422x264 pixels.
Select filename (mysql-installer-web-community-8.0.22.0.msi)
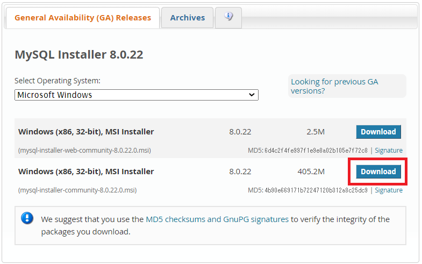coord(84,151)
